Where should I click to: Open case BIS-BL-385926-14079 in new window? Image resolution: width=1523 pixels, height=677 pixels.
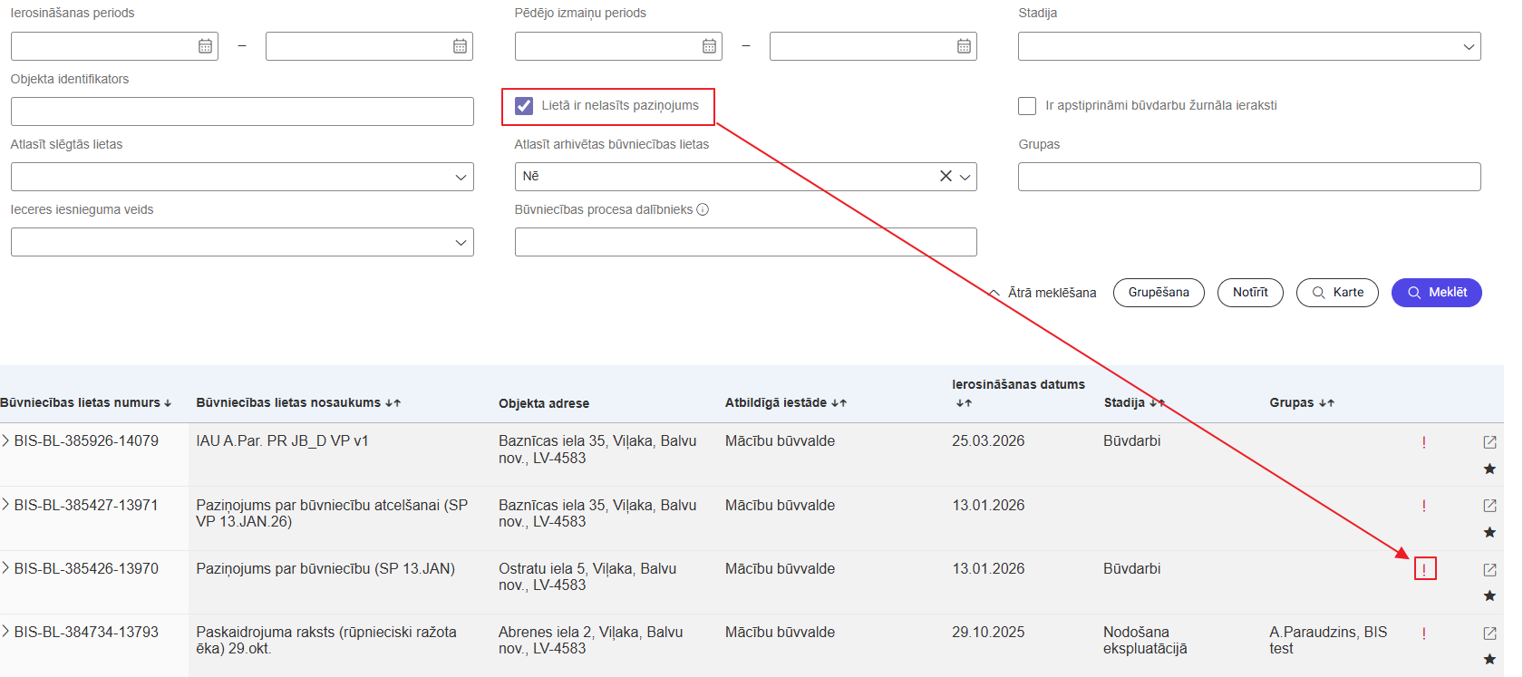[1489, 442]
